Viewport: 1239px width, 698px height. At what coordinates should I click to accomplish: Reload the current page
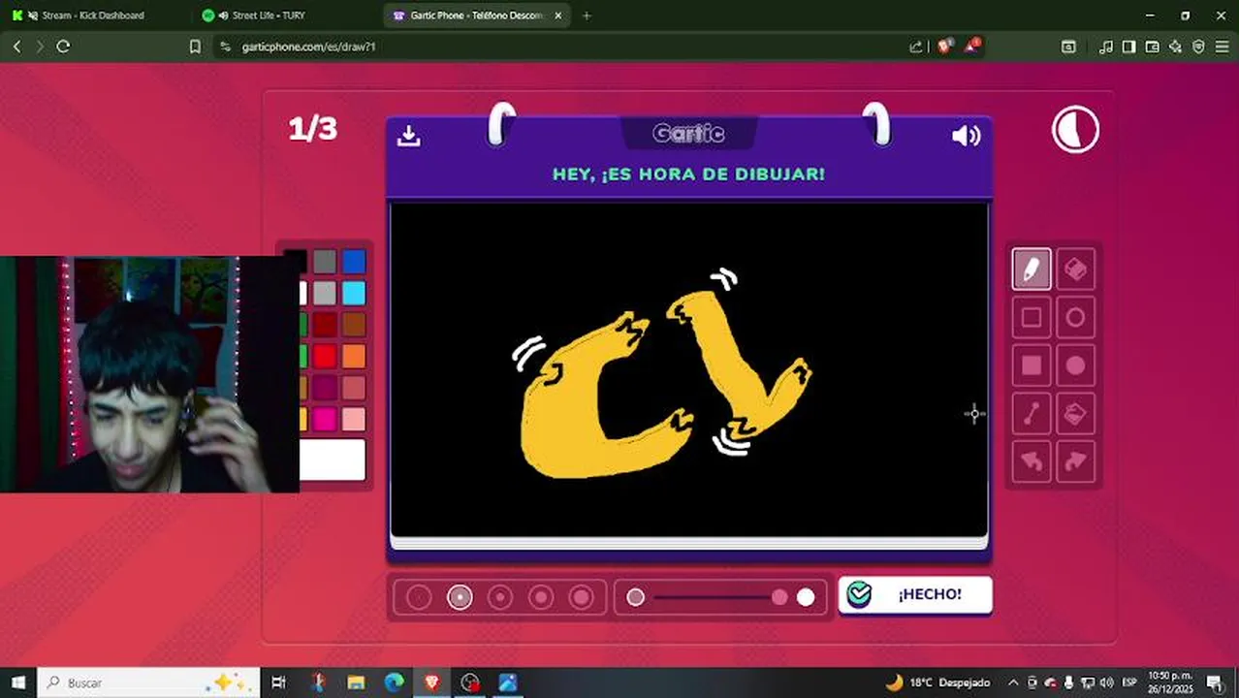point(63,47)
